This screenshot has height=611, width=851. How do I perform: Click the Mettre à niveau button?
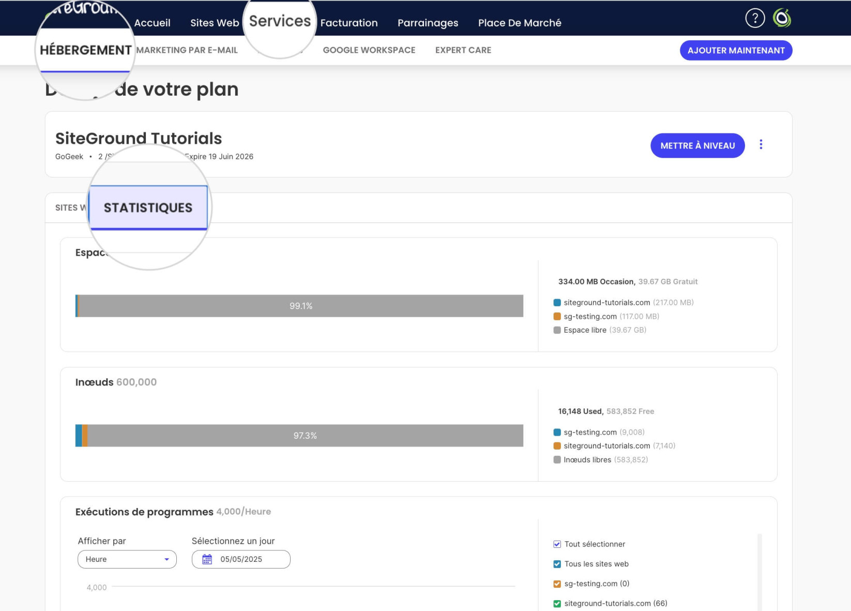click(x=697, y=145)
